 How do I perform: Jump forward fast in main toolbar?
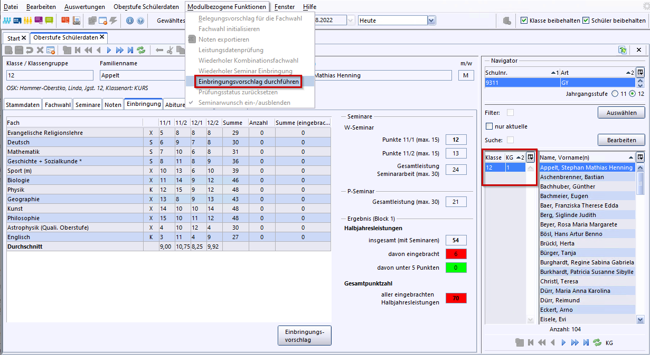tap(120, 50)
